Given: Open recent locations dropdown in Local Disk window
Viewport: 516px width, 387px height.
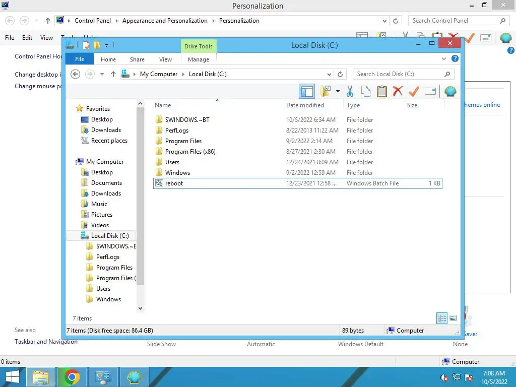Looking at the screenshot, I should tap(102, 74).
